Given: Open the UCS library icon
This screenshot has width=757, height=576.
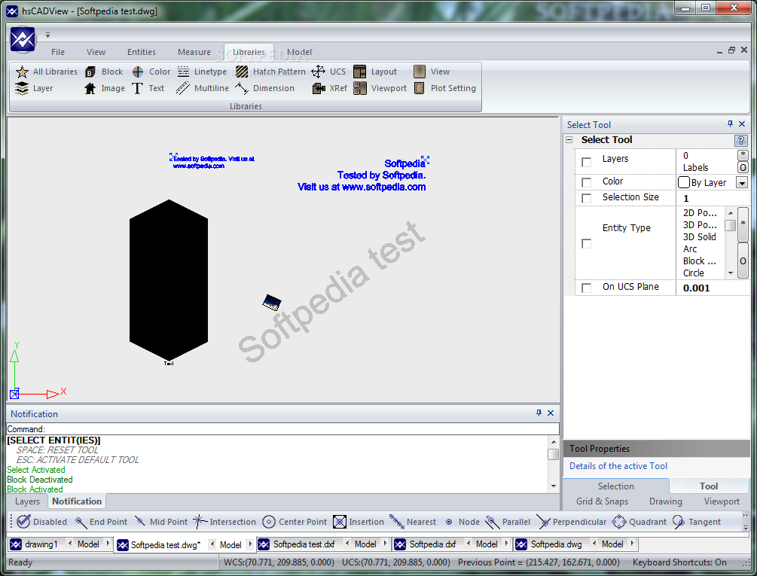Looking at the screenshot, I should pos(318,72).
